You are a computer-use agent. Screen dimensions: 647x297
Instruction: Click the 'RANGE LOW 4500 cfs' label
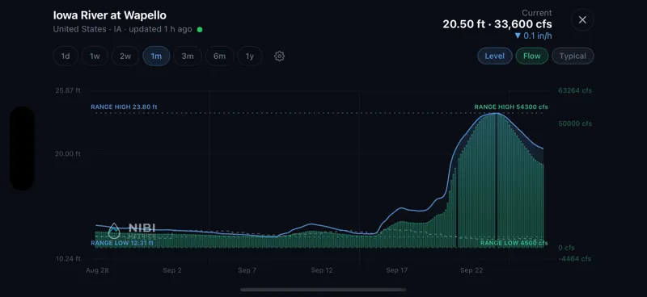point(514,243)
